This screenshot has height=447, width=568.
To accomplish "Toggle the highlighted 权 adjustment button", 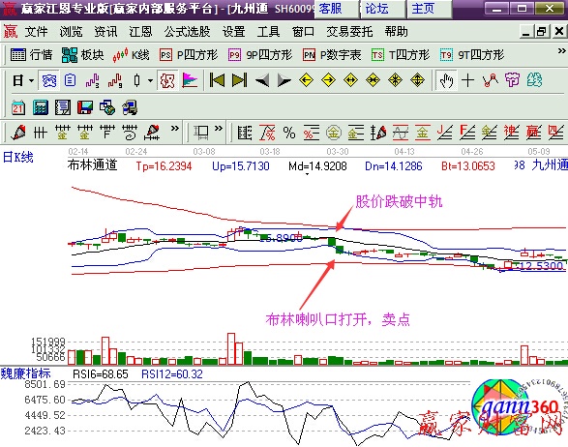I will [167, 80].
